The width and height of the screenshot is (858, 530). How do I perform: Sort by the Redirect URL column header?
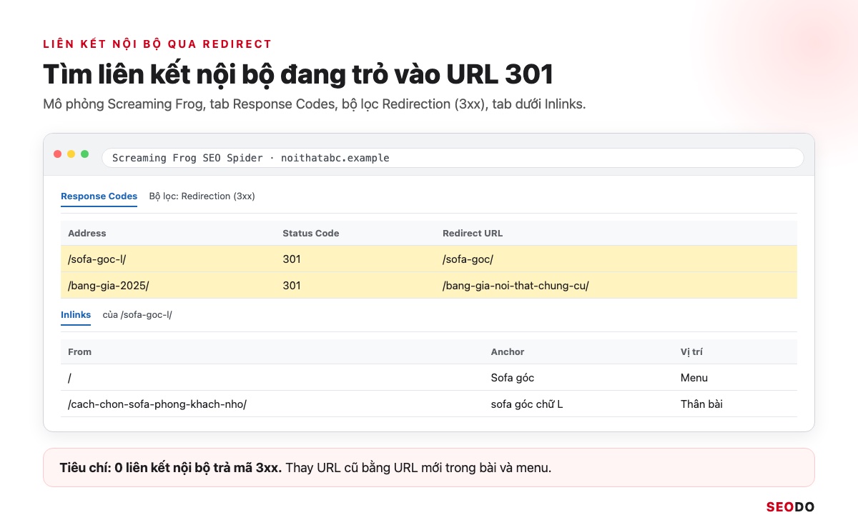[473, 234]
